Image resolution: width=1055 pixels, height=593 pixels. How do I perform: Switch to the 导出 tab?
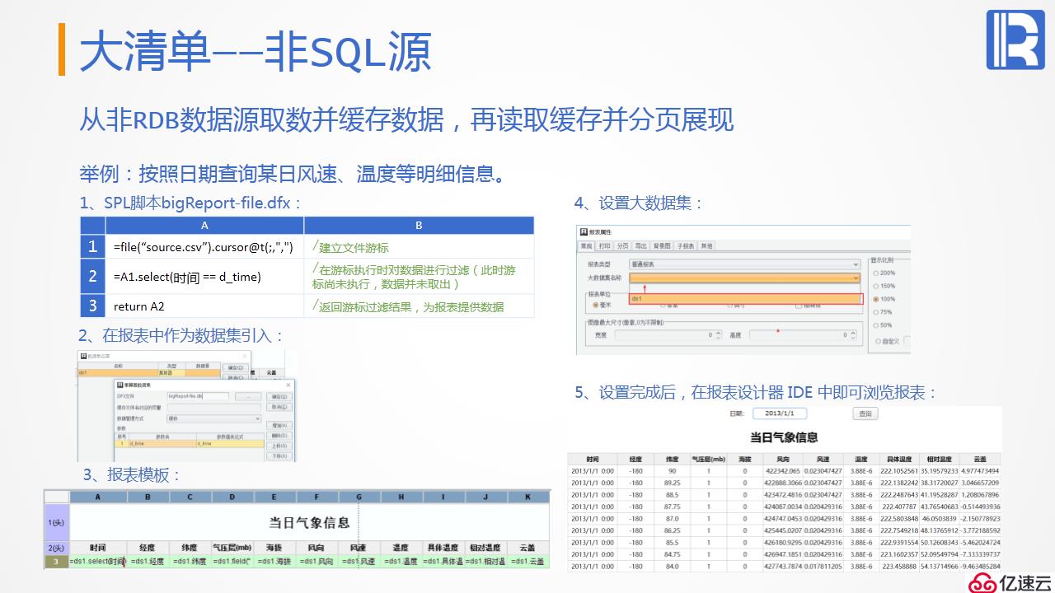click(x=640, y=246)
